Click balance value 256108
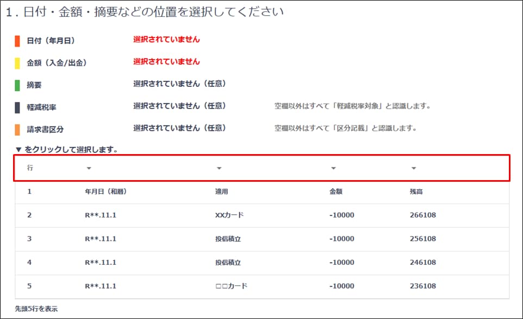The width and height of the screenshot is (523, 319). pyautogui.click(x=423, y=239)
